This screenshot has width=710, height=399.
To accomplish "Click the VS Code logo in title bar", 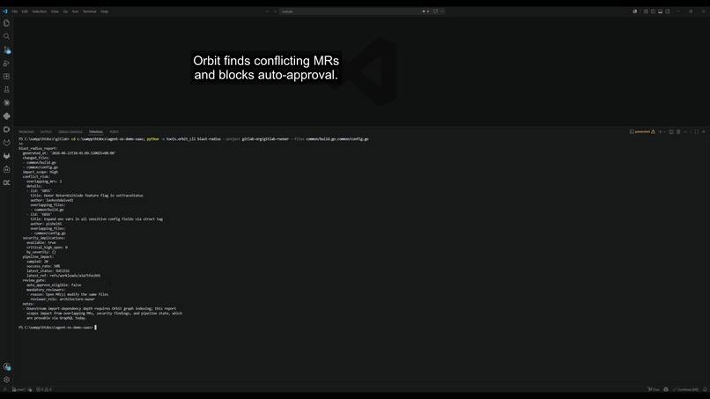I will tap(5, 11).
